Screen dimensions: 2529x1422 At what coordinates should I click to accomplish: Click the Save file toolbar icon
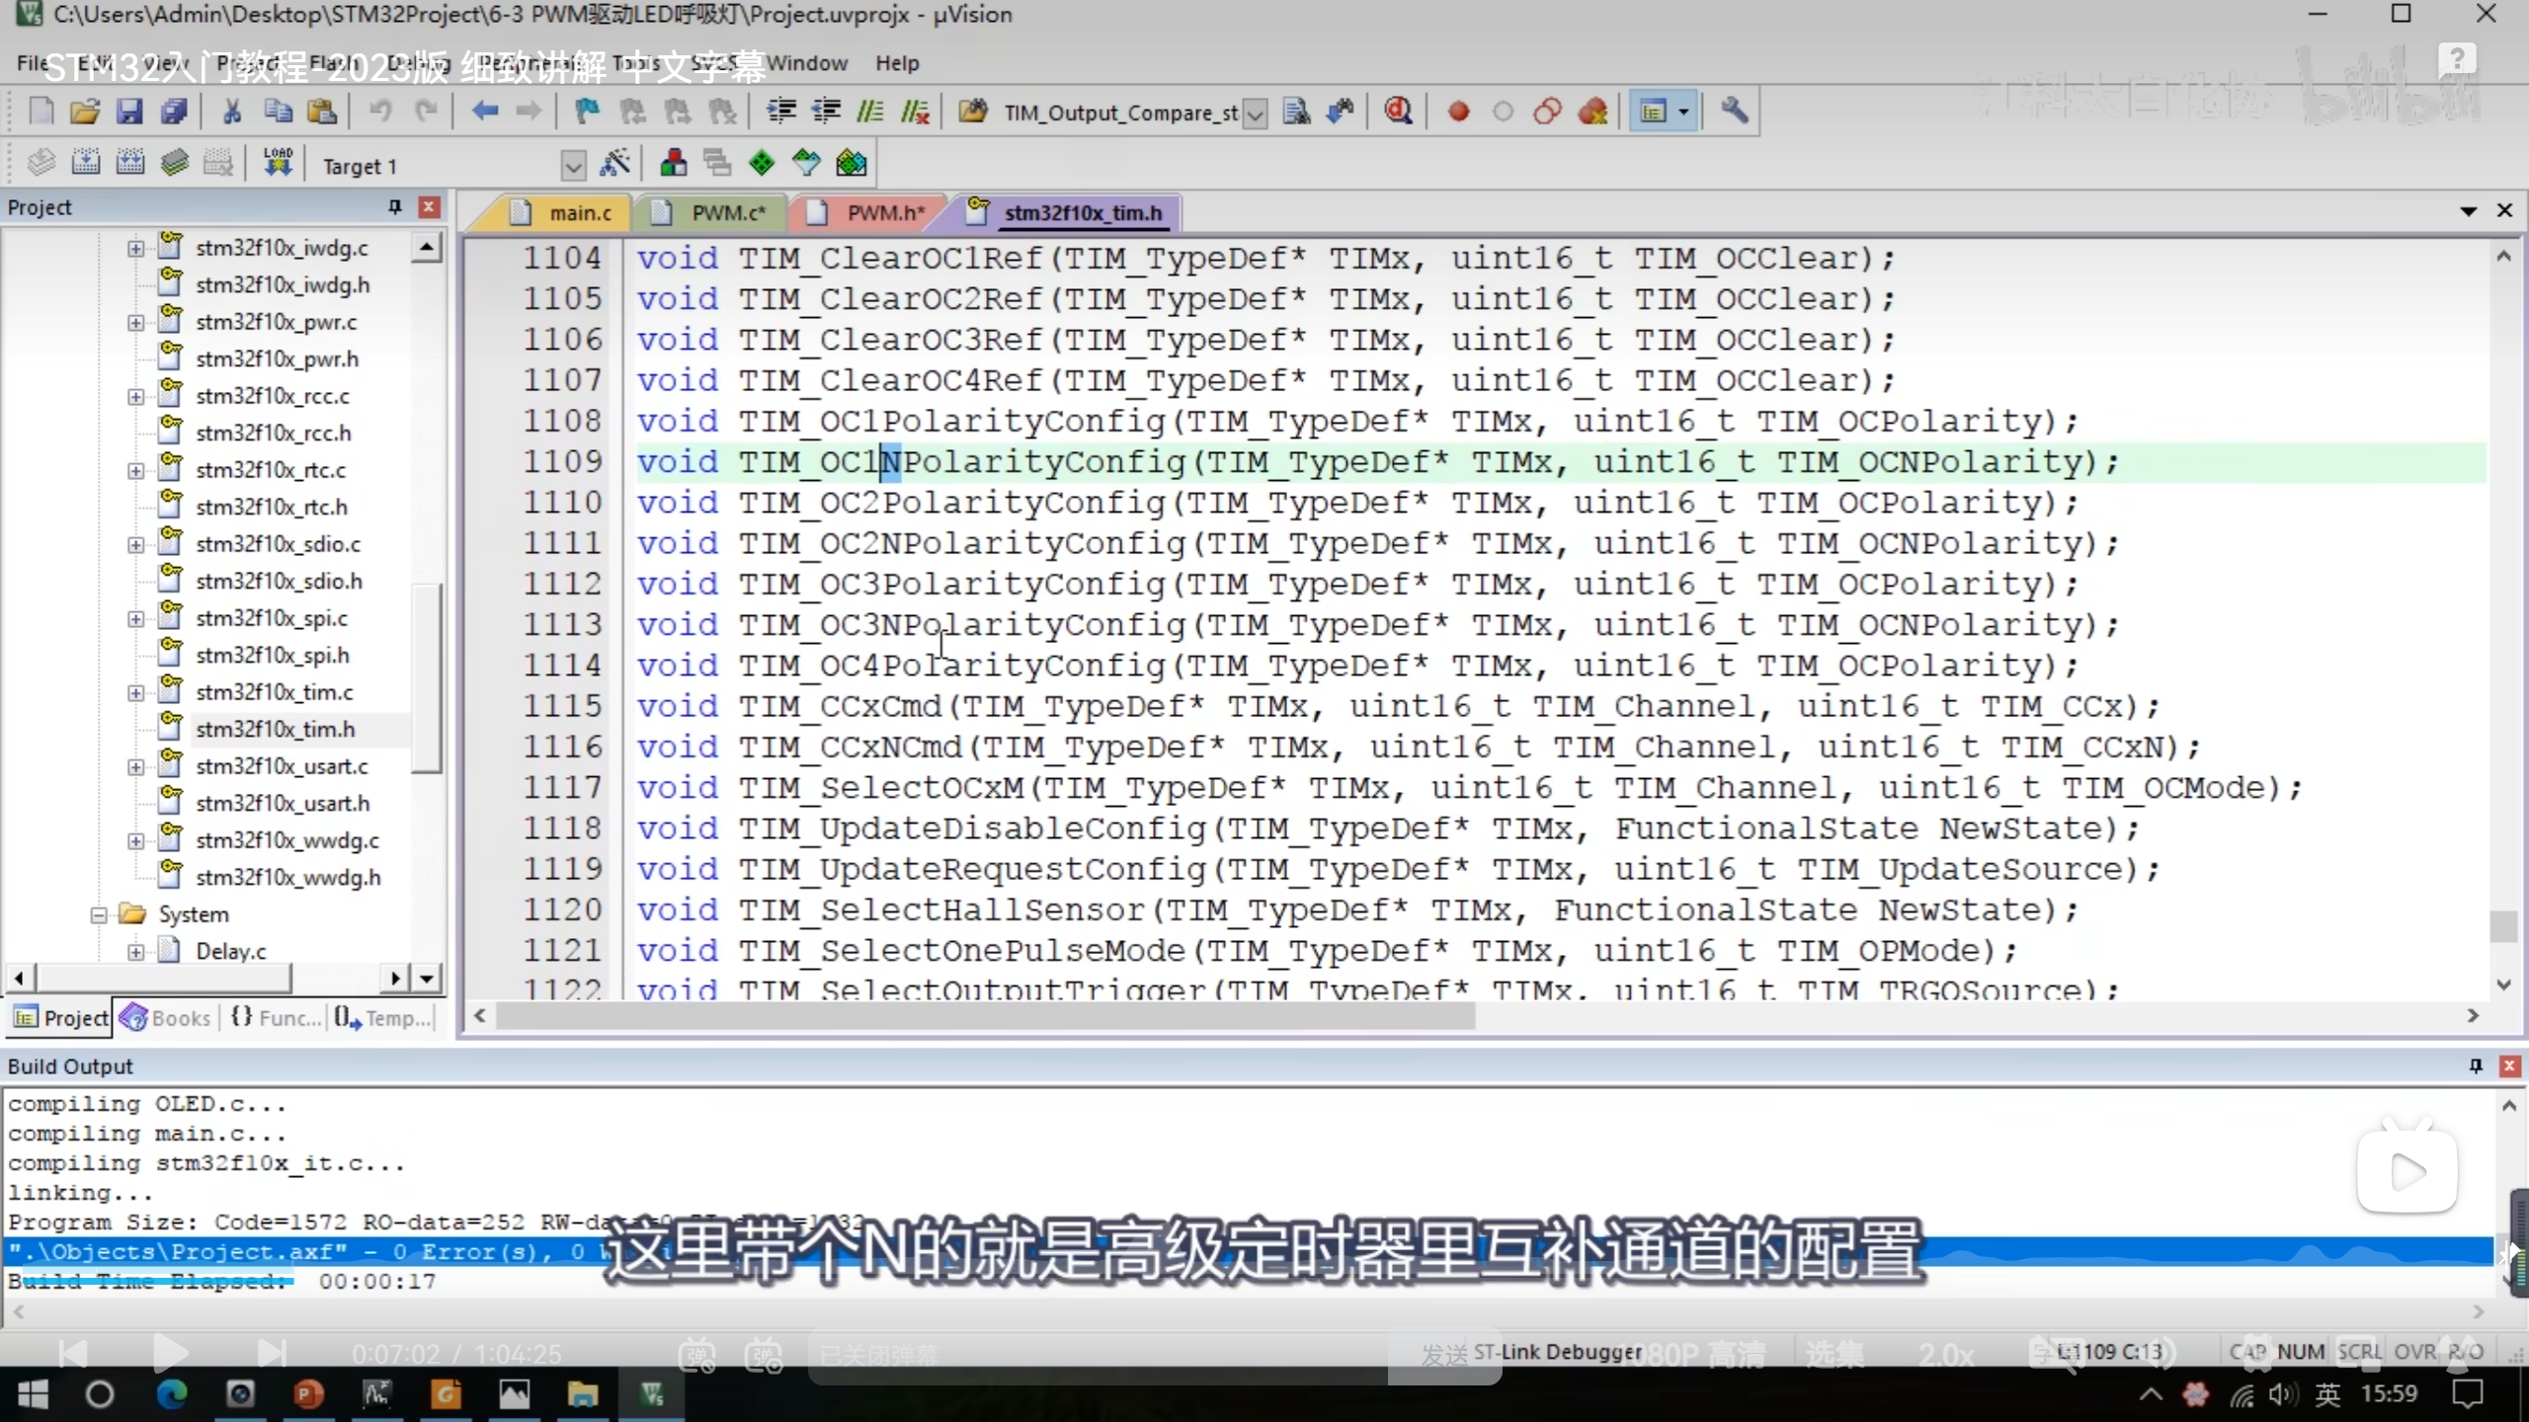pos(129,112)
